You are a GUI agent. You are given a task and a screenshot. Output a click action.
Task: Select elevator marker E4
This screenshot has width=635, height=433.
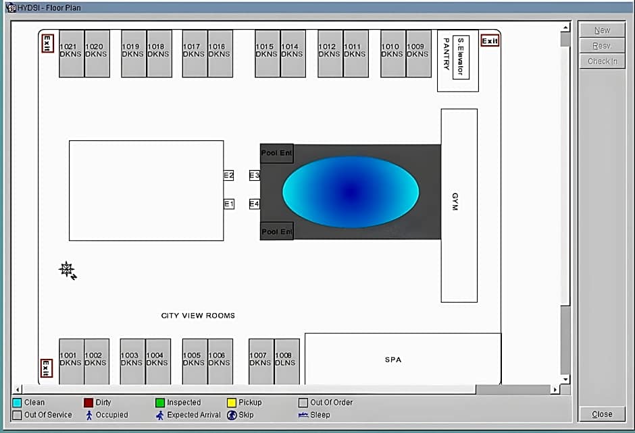254,204
